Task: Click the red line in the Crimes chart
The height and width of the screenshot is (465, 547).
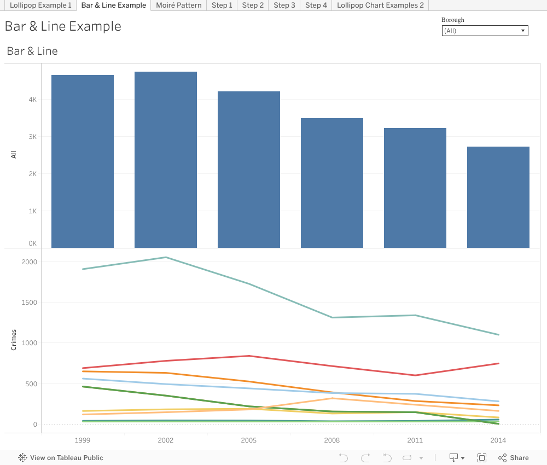Action: (x=249, y=356)
